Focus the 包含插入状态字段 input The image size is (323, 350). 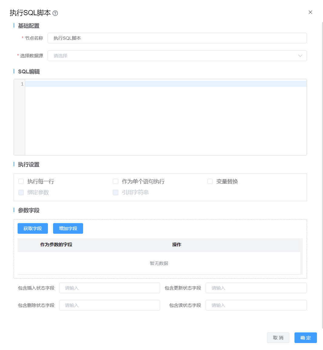[109, 288]
